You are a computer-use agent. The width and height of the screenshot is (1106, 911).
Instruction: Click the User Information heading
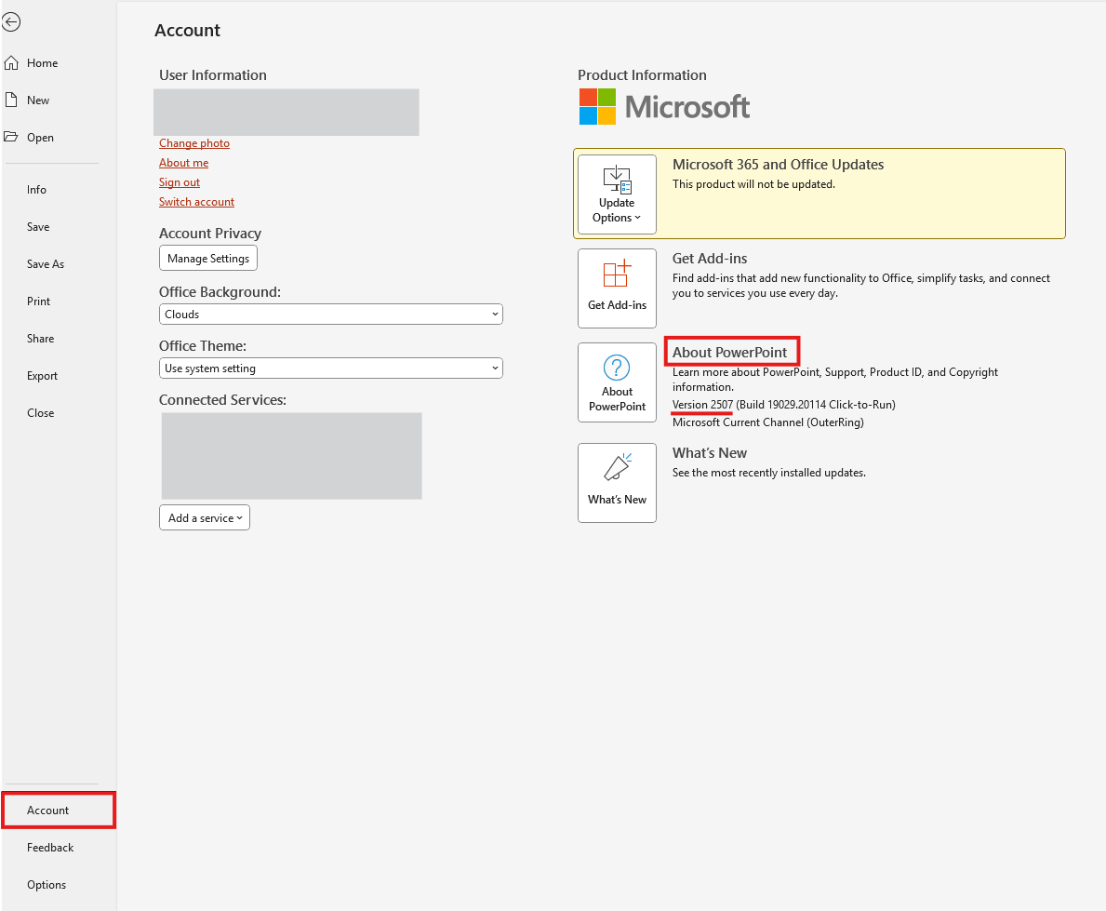213,75
